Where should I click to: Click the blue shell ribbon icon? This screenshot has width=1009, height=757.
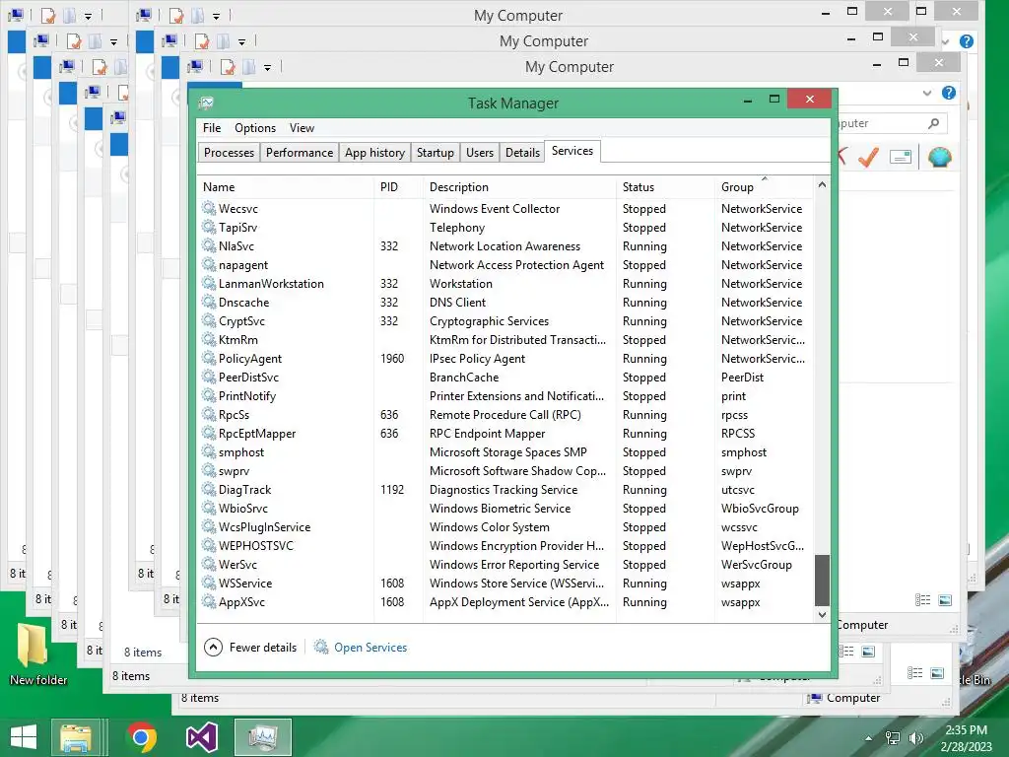click(x=939, y=157)
